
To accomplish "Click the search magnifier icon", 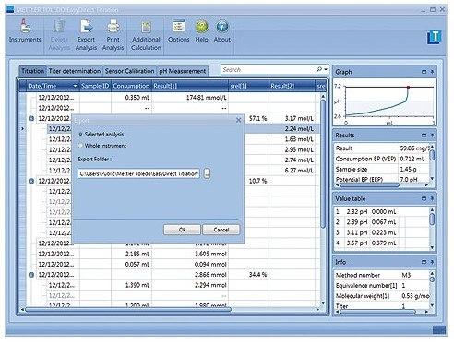I will click(x=319, y=70).
